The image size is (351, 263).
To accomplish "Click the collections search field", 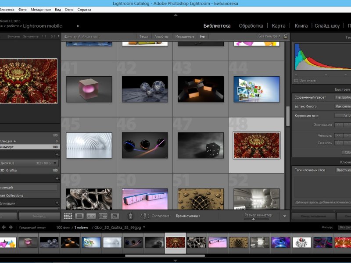I will 29,188.
